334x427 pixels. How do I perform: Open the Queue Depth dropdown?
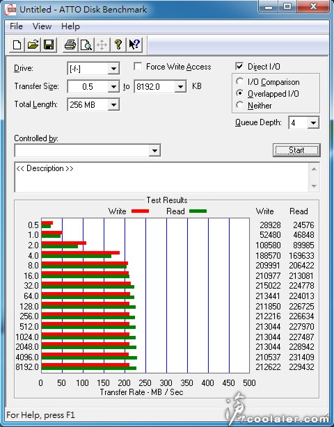pyautogui.click(x=313, y=123)
